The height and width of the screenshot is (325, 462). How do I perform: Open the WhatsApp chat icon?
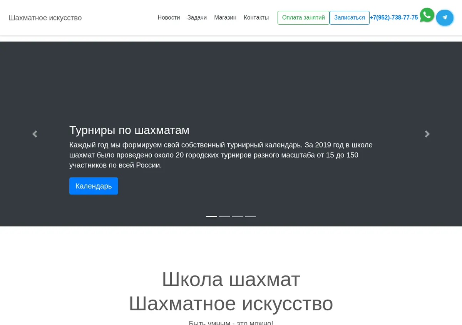click(427, 15)
